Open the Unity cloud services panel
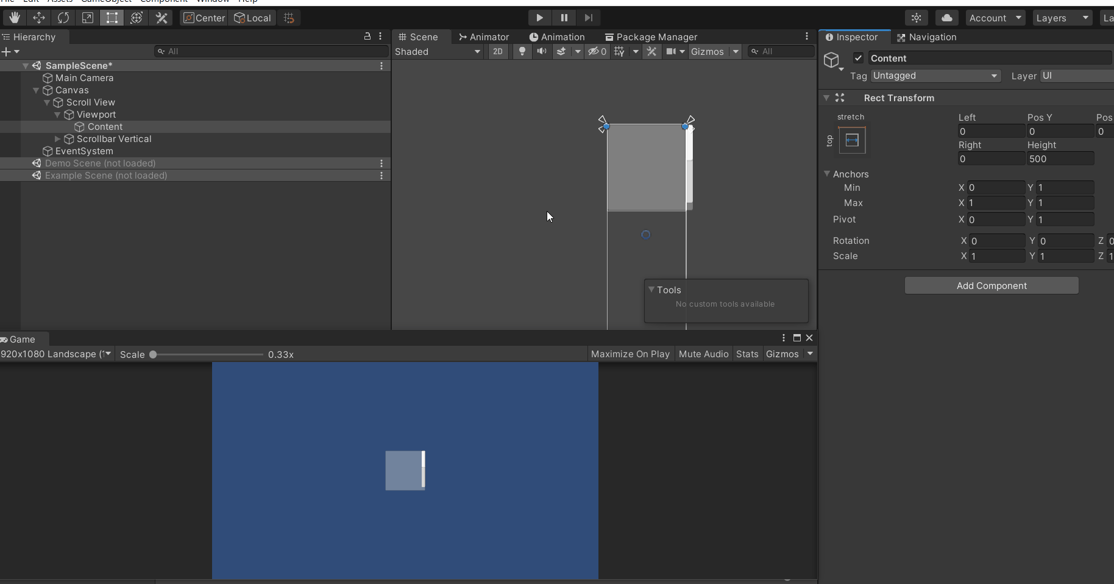Image resolution: width=1114 pixels, height=584 pixels. coord(946,18)
